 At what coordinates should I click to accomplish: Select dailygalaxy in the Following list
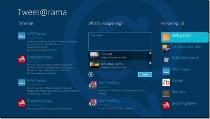(x=185, y=37)
